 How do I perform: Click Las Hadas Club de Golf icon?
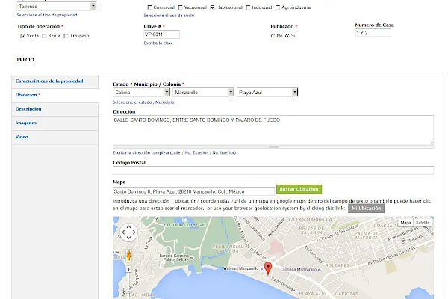pyautogui.click(x=184, y=221)
